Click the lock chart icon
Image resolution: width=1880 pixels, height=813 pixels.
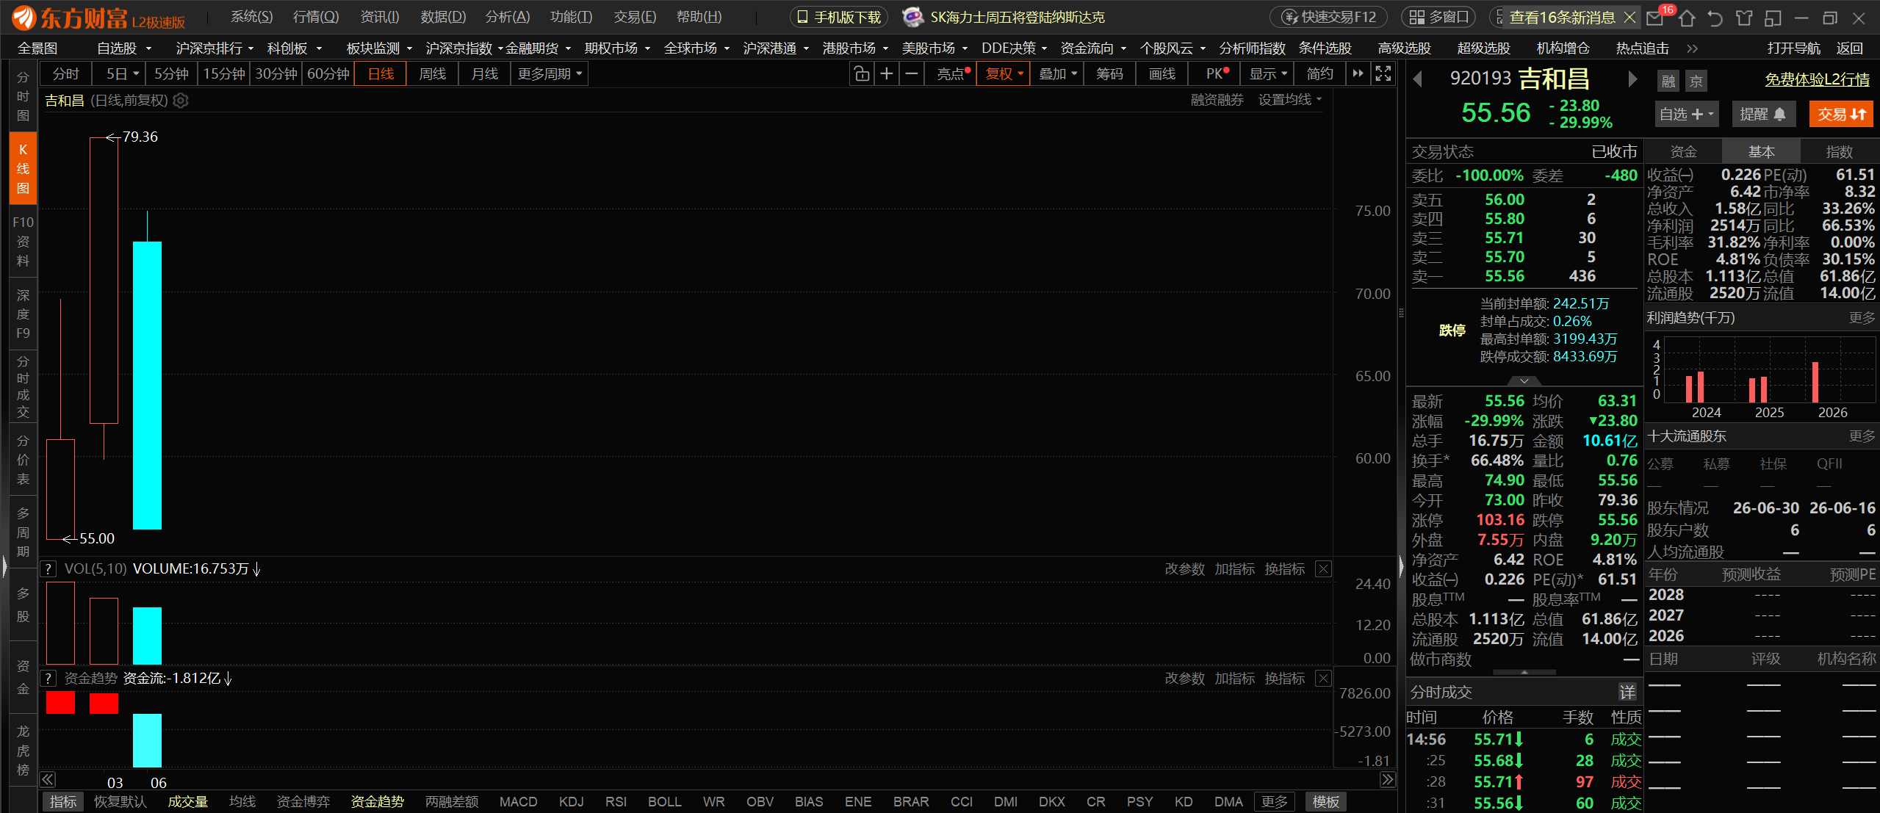click(x=862, y=74)
